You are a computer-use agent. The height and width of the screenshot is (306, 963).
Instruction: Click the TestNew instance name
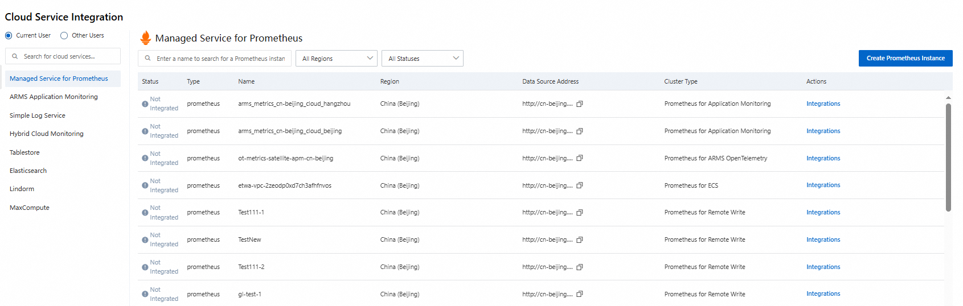[x=249, y=239]
